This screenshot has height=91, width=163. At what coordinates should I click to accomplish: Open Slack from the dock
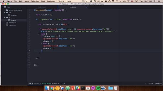tap(78, 88)
